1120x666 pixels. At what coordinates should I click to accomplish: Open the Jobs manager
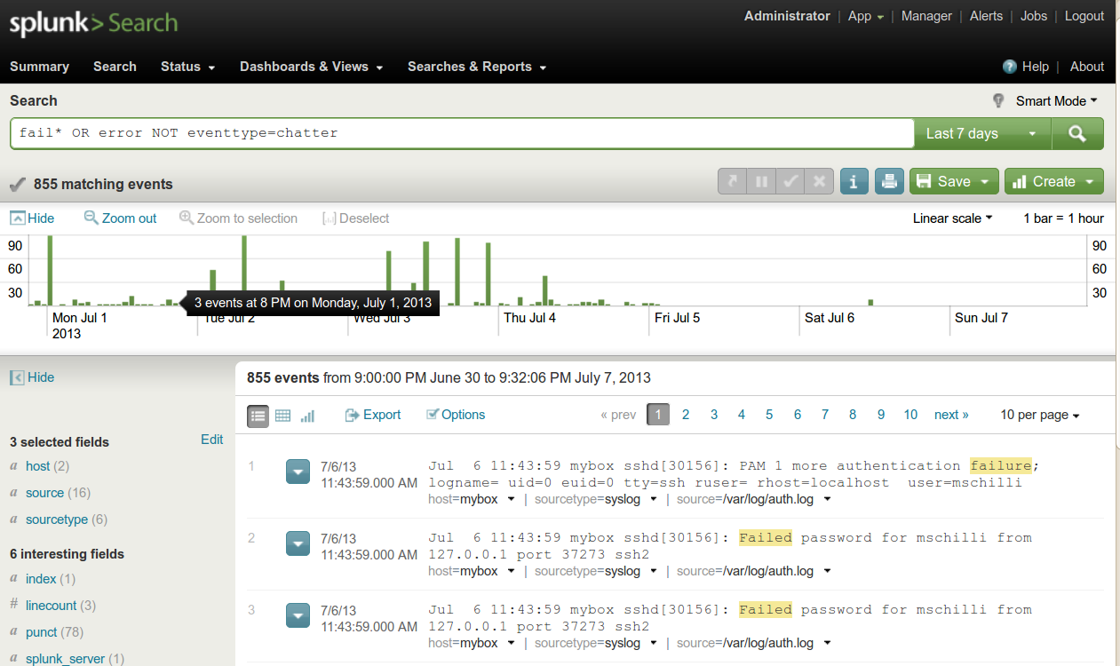coord(1034,16)
